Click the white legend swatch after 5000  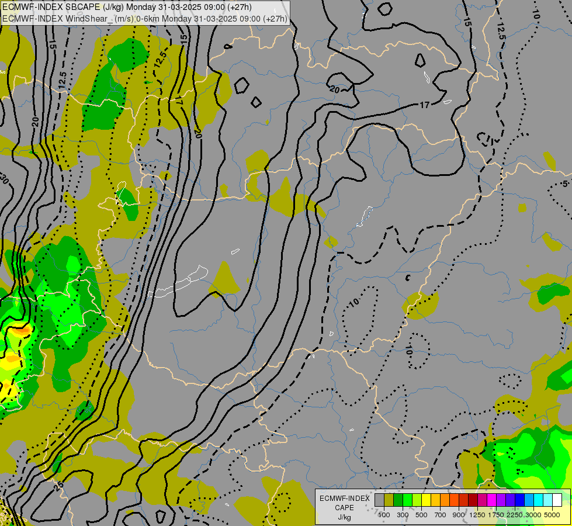[x=557, y=500]
